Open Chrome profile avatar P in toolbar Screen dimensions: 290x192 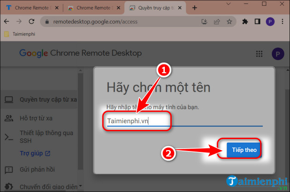click(270, 22)
